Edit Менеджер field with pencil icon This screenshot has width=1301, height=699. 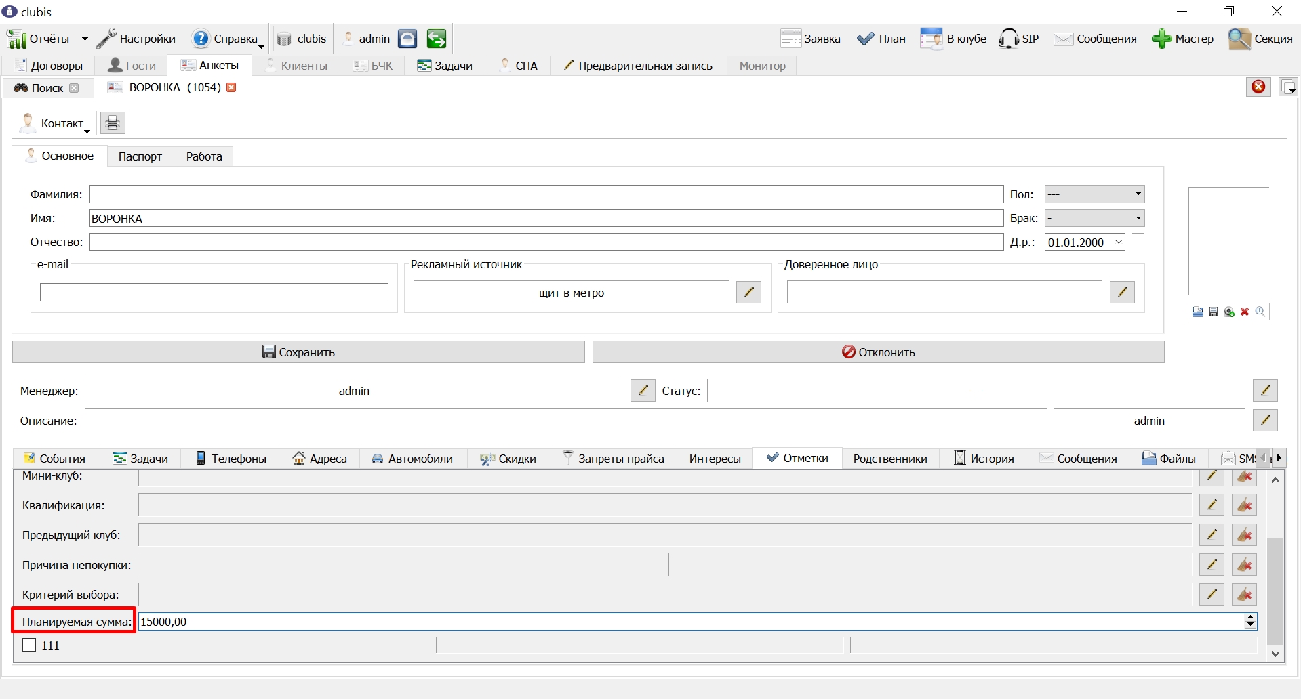tap(643, 390)
